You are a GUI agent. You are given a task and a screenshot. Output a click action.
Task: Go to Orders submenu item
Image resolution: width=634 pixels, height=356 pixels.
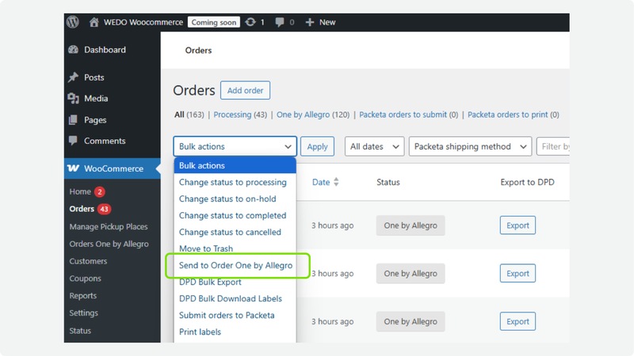click(x=82, y=209)
